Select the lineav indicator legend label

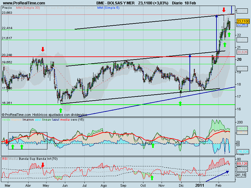47,120
